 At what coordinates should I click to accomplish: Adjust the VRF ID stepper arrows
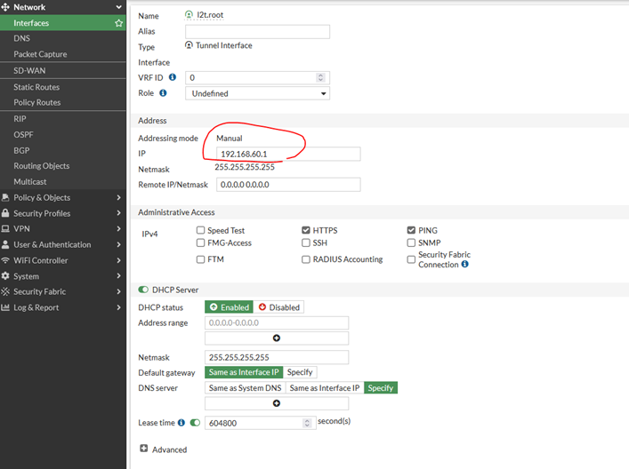tap(320, 77)
